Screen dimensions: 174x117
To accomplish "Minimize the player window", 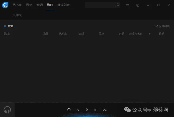I will pos(148,5).
